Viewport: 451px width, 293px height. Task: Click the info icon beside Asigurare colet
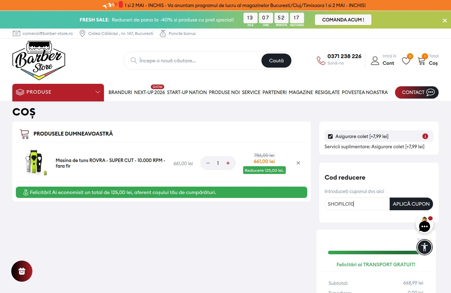click(x=425, y=136)
